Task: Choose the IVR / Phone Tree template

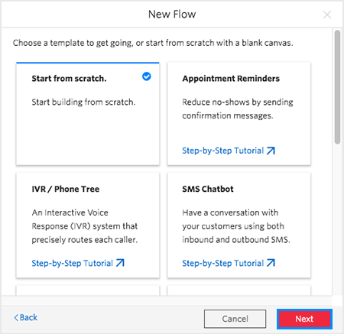Action: [x=88, y=225]
